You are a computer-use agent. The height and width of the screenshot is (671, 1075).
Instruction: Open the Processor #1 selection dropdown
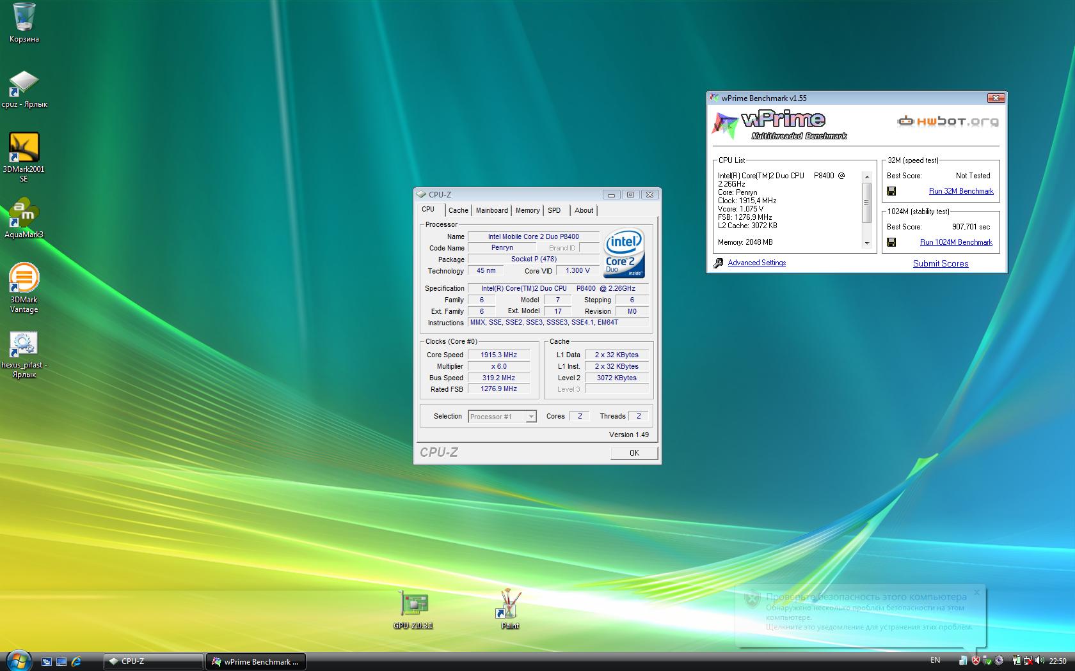pos(502,417)
